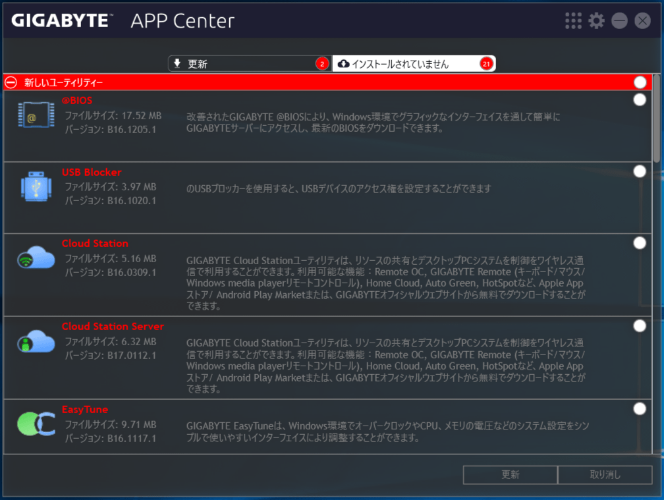This screenshot has width=664, height=500.
Task: Select the Cloud Station Server radio button
Action: coord(640,326)
